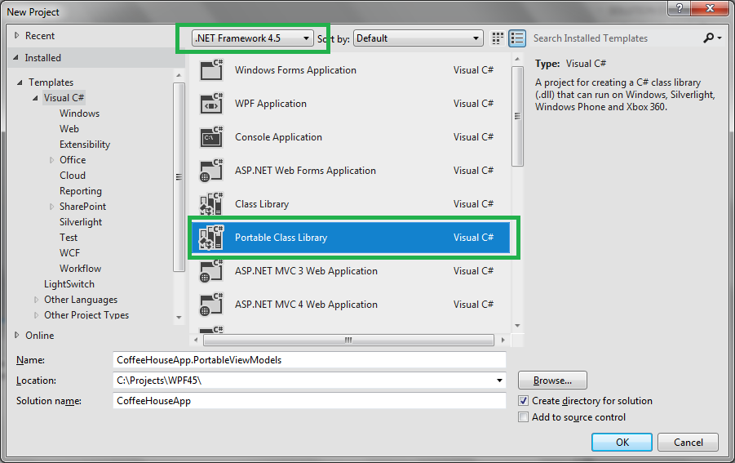Click the Solution name input field
The image size is (735, 463).
(x=309, y=401)
